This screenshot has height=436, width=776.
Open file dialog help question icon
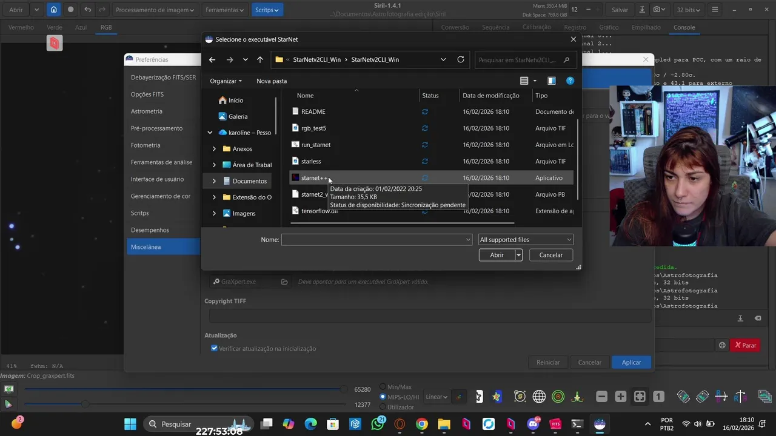570,81
